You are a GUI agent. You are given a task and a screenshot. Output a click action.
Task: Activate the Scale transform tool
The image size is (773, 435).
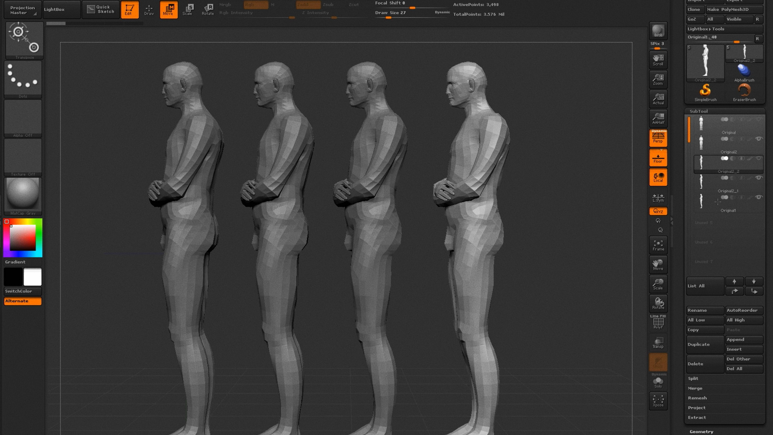[188, 9]
